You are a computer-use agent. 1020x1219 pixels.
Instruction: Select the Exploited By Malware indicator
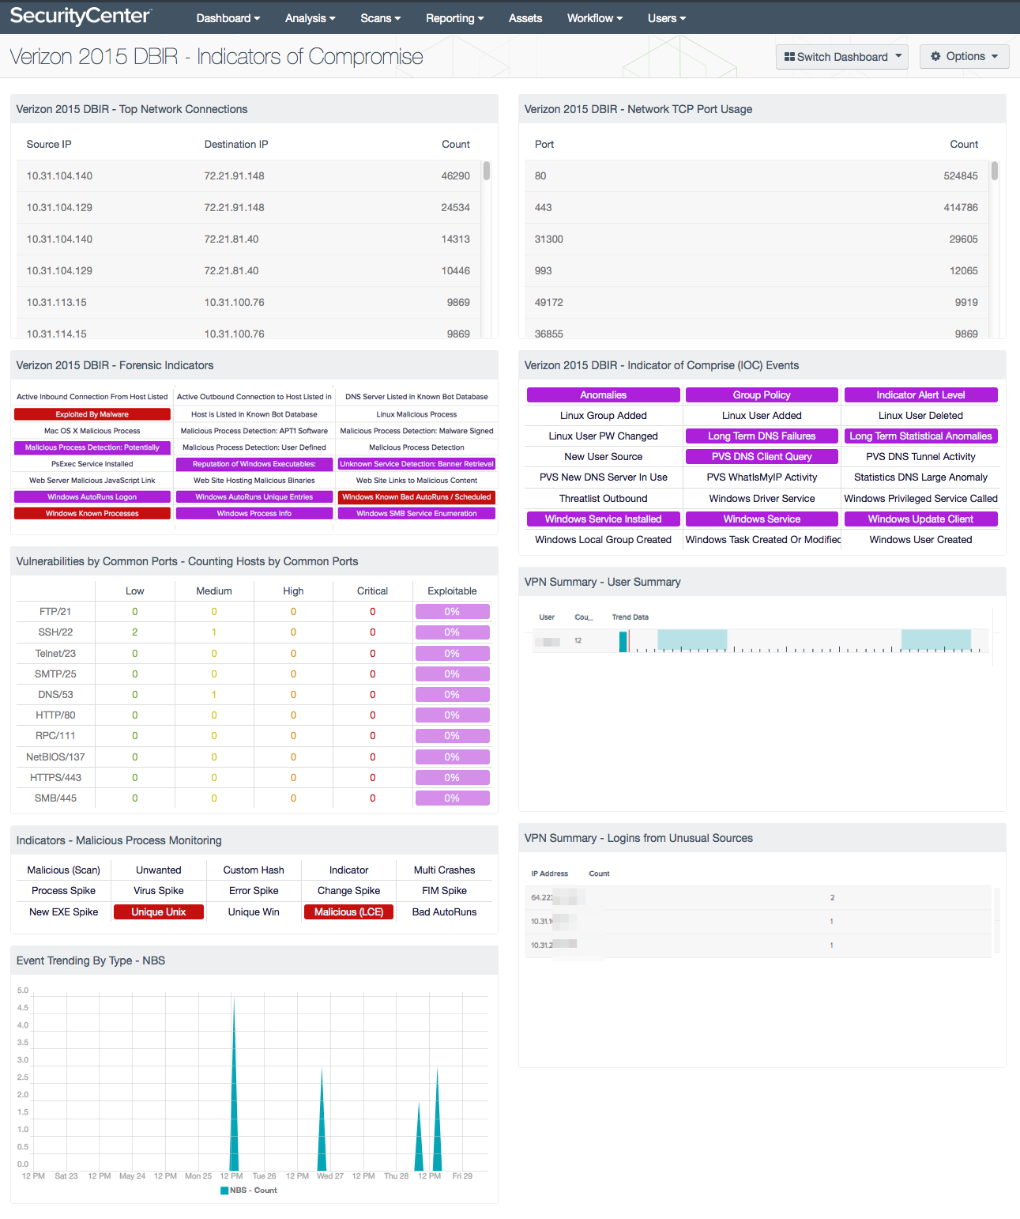(x=92, y=414)
